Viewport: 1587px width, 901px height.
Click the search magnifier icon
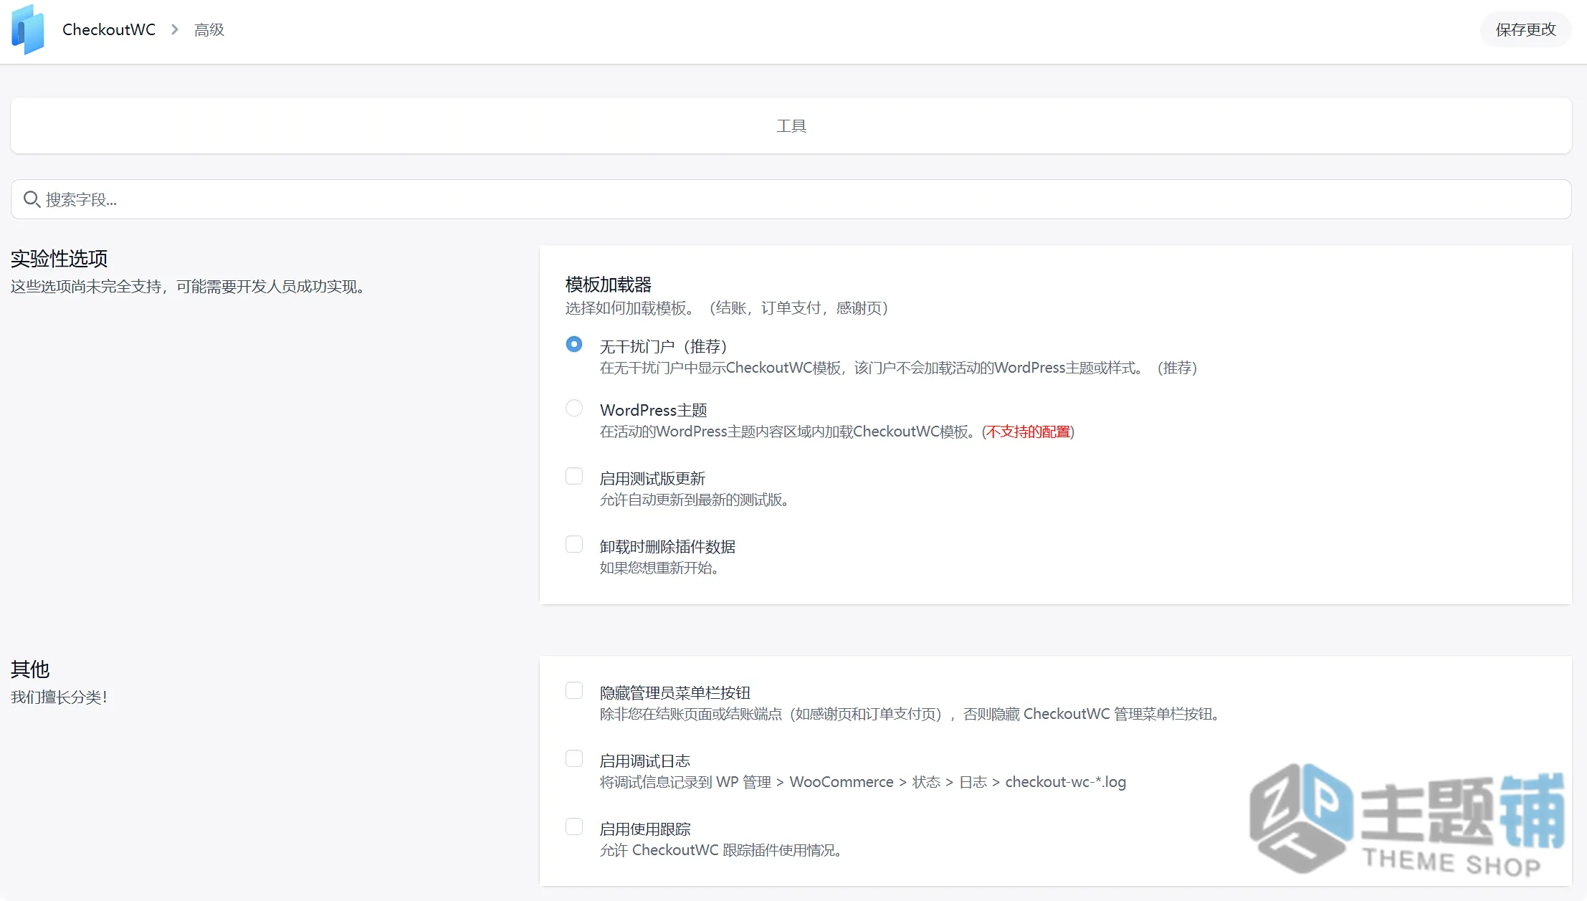(x=32, y=199)
